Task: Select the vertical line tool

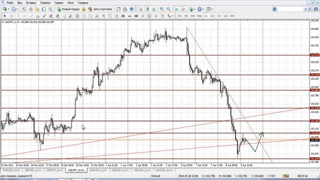Action: [18, 16]
